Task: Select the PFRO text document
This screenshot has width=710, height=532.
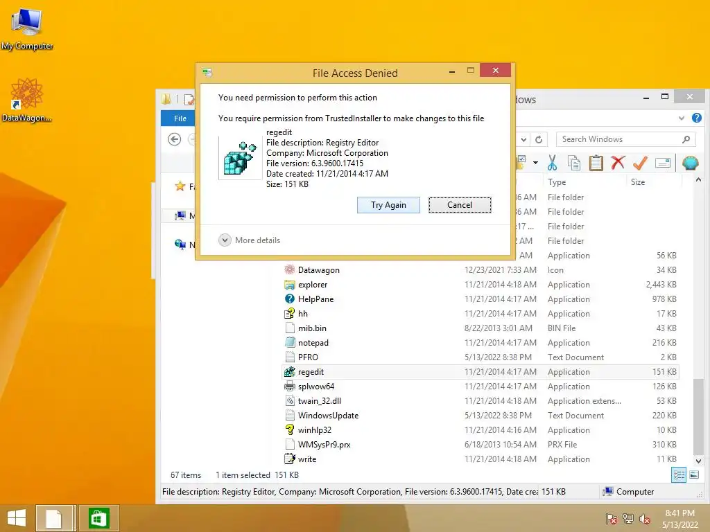Action: coord(308,357)
